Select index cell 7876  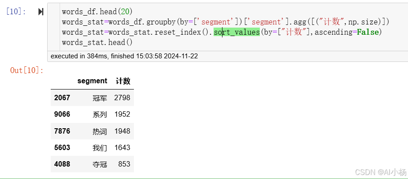click(62, 131)
